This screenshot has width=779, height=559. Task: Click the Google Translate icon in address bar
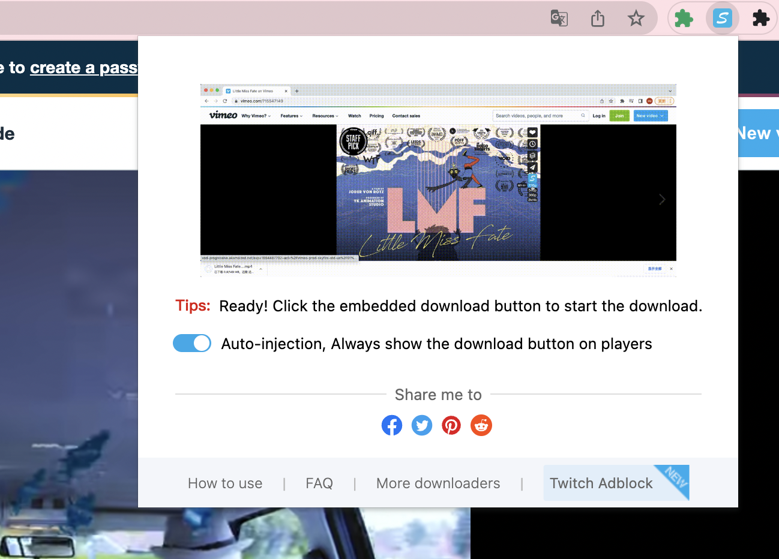click(559, 18)
